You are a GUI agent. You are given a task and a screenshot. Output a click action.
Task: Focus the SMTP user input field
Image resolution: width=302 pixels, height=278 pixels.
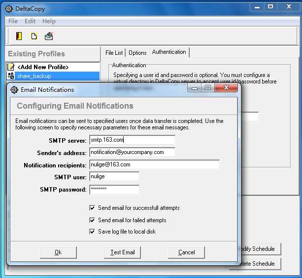pyautogui.click(x=114, y=177)
